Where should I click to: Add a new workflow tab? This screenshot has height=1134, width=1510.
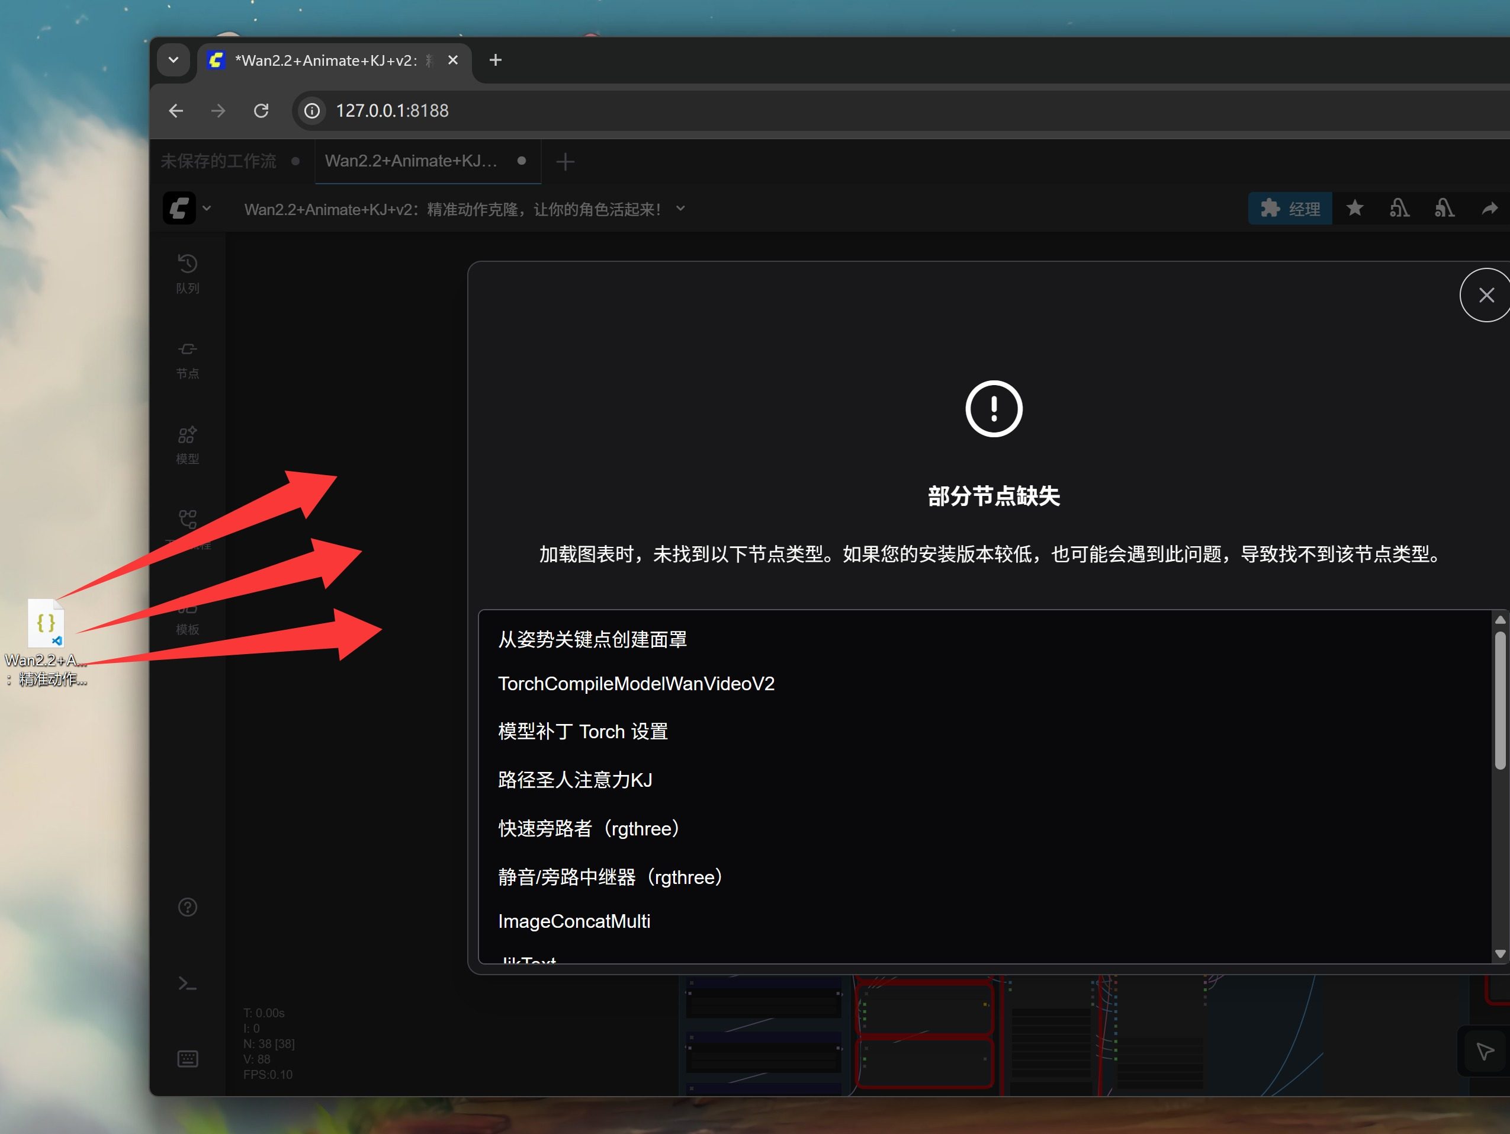[564, 162]
